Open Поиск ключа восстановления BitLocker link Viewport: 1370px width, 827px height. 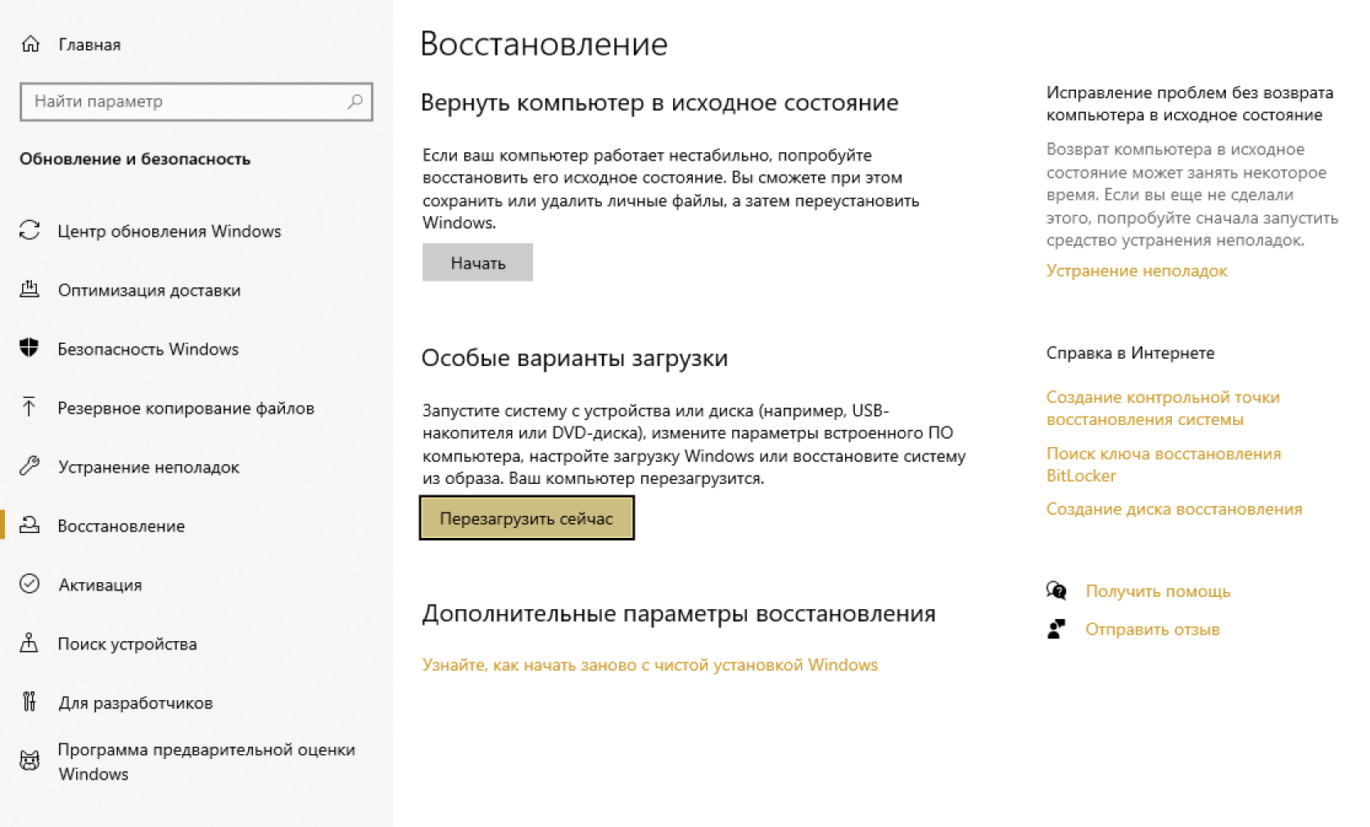click(x=1164, y=464)
